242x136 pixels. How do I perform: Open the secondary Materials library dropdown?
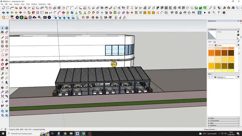(x=227, y=77)
